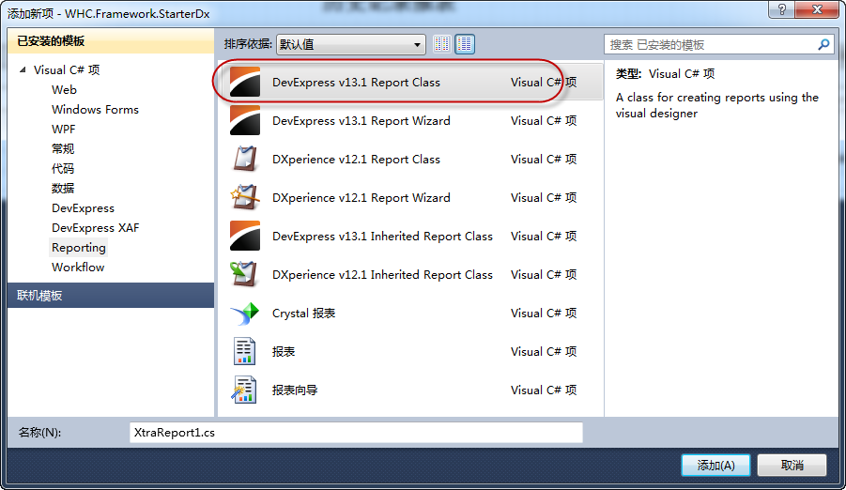
Task: Pick the DXperience v12.1 Report Wizard icon
Action: [245, 197]
